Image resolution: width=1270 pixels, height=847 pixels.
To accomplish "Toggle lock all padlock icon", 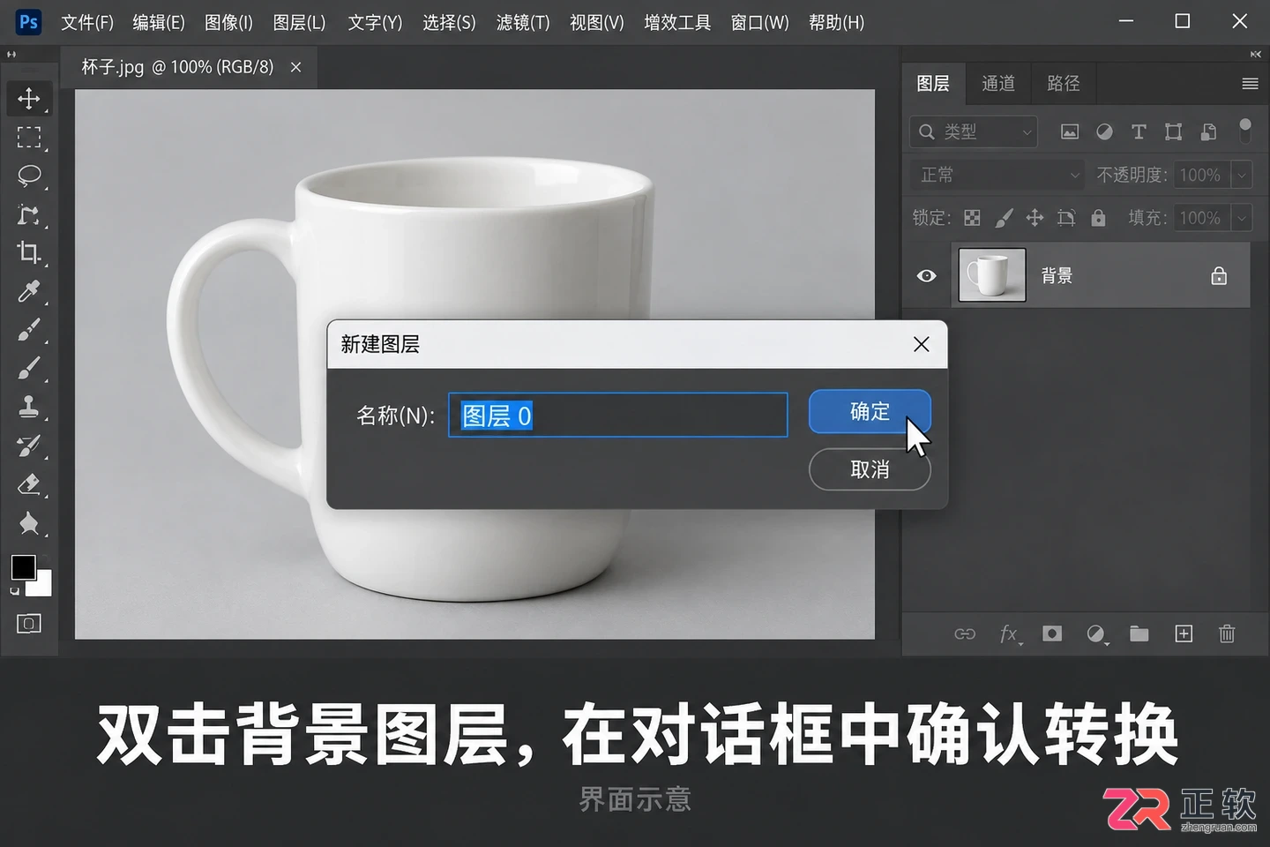I will click(1098, 217).
